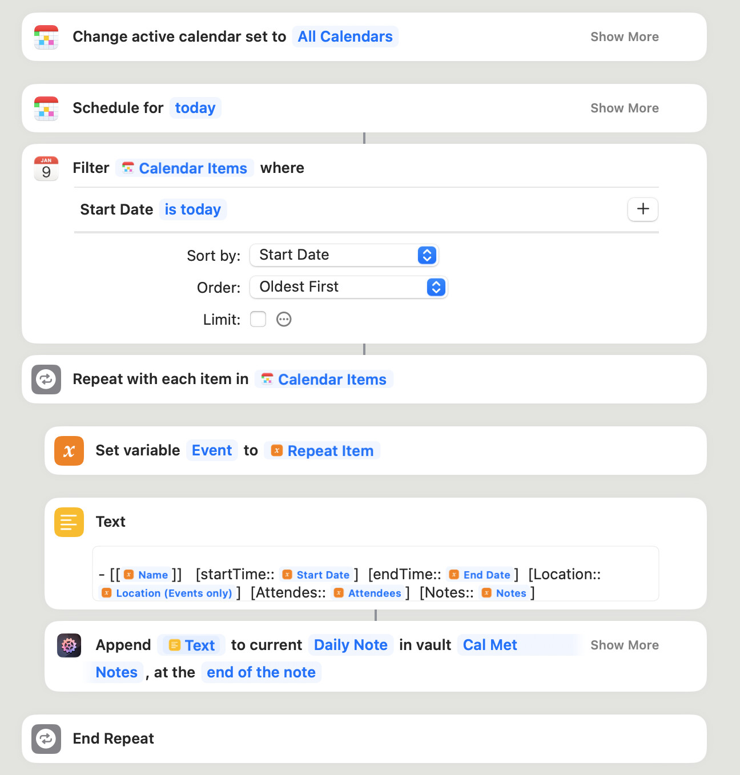Click the Fantastical icon on Change calendar set action
The width and height of the screenshot is (740, 775).
pyautogui.click(x=46, y=37)
